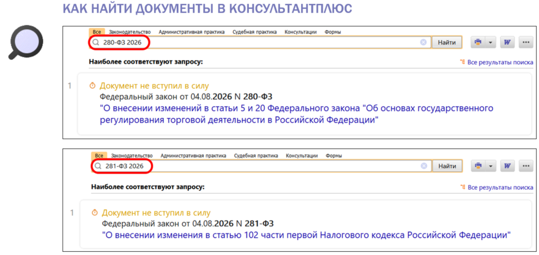Select the Все tab in the 281-ФЗ panel
539x255 pixels.
tap(99, 156)
